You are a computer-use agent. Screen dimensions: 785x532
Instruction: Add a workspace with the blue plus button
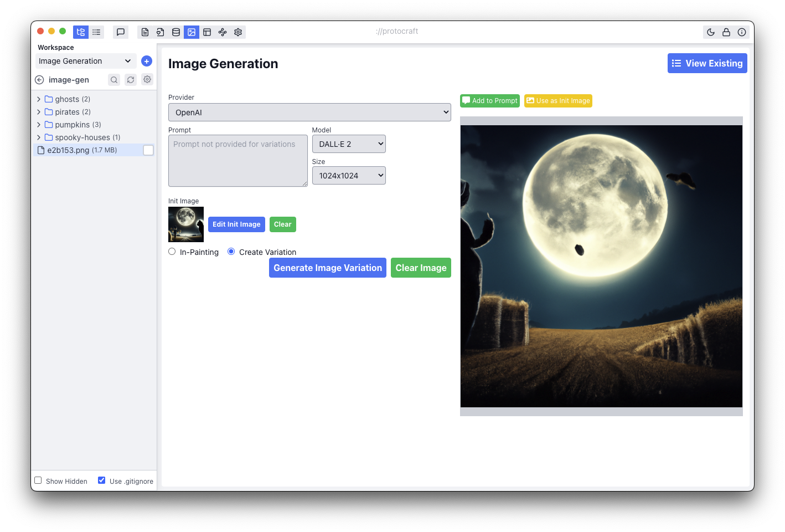pos(147,61)
